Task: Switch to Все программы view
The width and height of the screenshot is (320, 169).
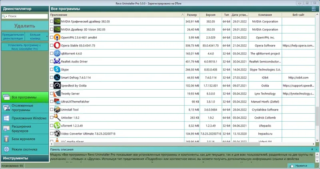Action: tap(25, 97)
